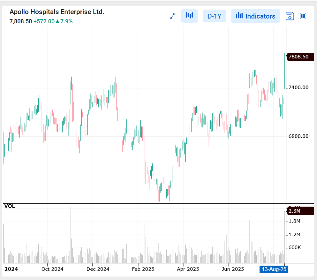Image resolution: width=317 pixels, height=280 pixels.
Task: Click the Apr 2025 time axis label
Action: pos(188,269)
